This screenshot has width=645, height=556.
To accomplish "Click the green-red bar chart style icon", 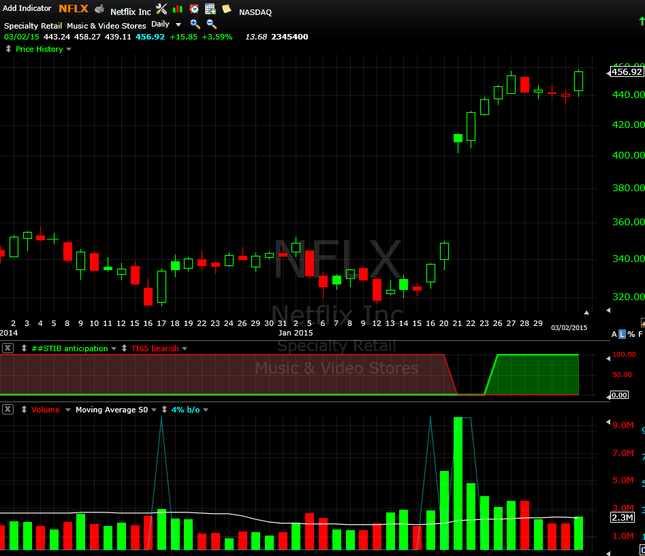I will click(178, 9).
